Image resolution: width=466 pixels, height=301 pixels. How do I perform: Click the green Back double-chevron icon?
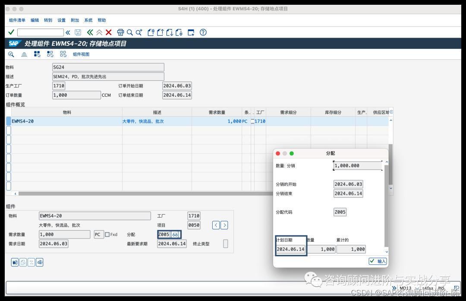(x=90, y=32)
